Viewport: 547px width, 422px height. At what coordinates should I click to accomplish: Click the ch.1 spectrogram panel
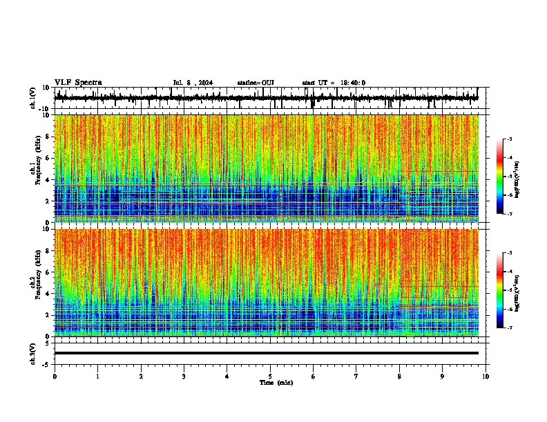(x=267, y=168)
